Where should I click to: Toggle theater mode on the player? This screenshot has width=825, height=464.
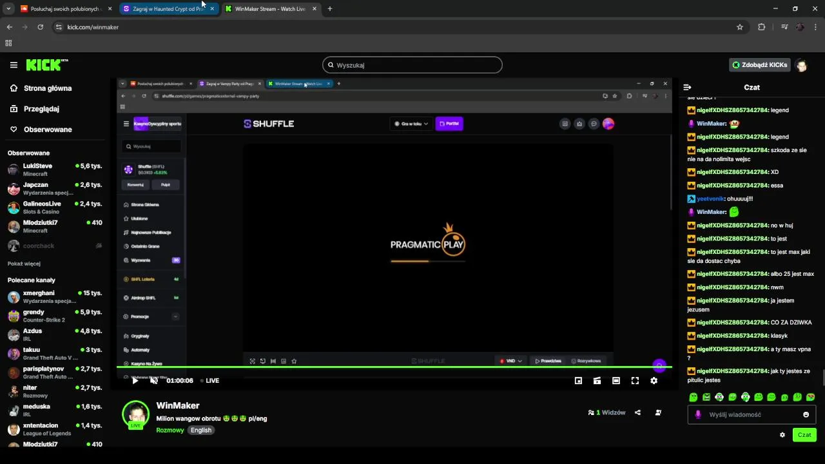coord(616,381)
